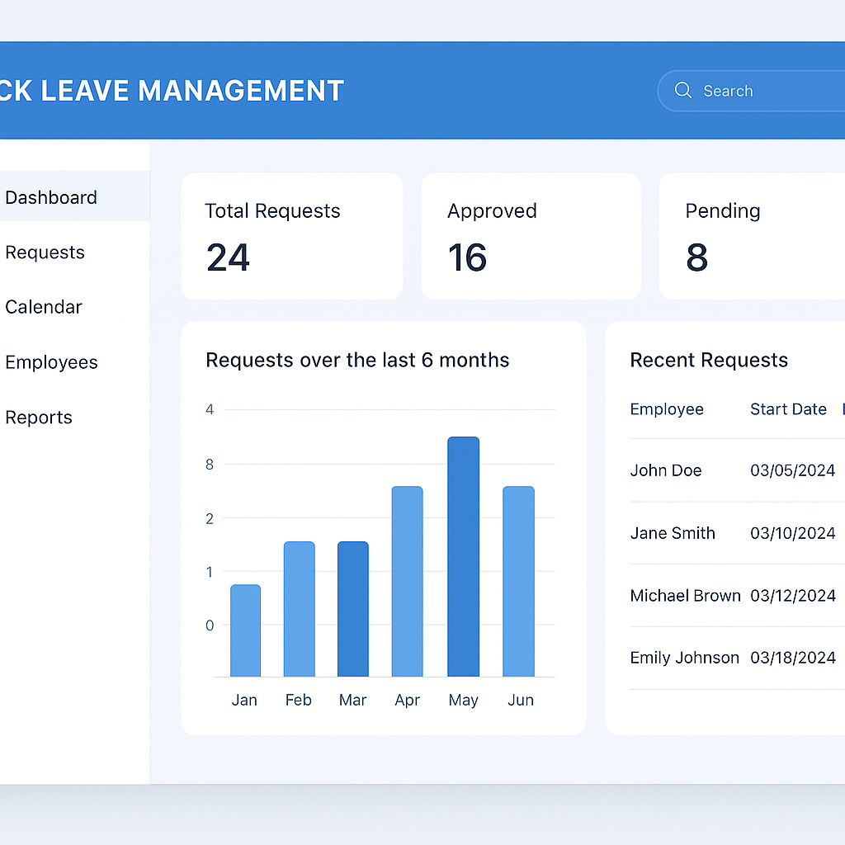Open the Approved requests card
This screenshot has width=845, height=845.
coord(531,236)
